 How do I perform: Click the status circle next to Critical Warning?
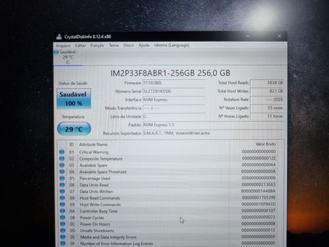[62, 152]
